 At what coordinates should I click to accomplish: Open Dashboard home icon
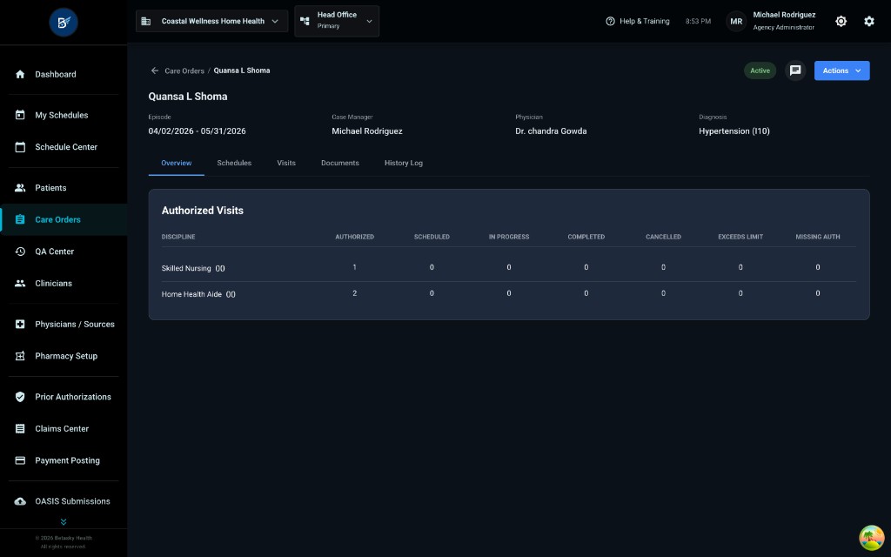[x=20, y=75]
